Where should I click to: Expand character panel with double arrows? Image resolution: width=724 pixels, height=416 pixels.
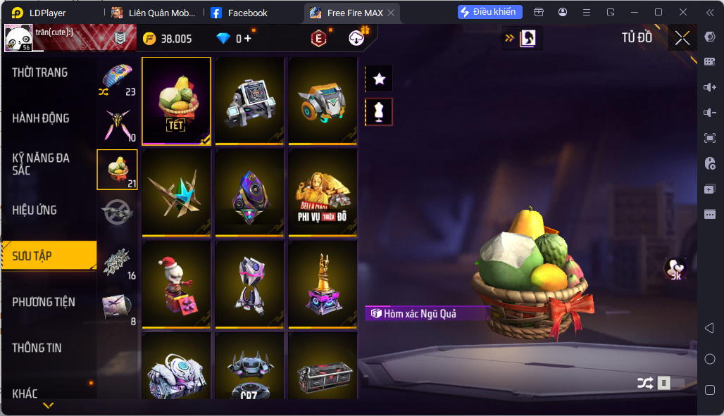click(509, 38)
